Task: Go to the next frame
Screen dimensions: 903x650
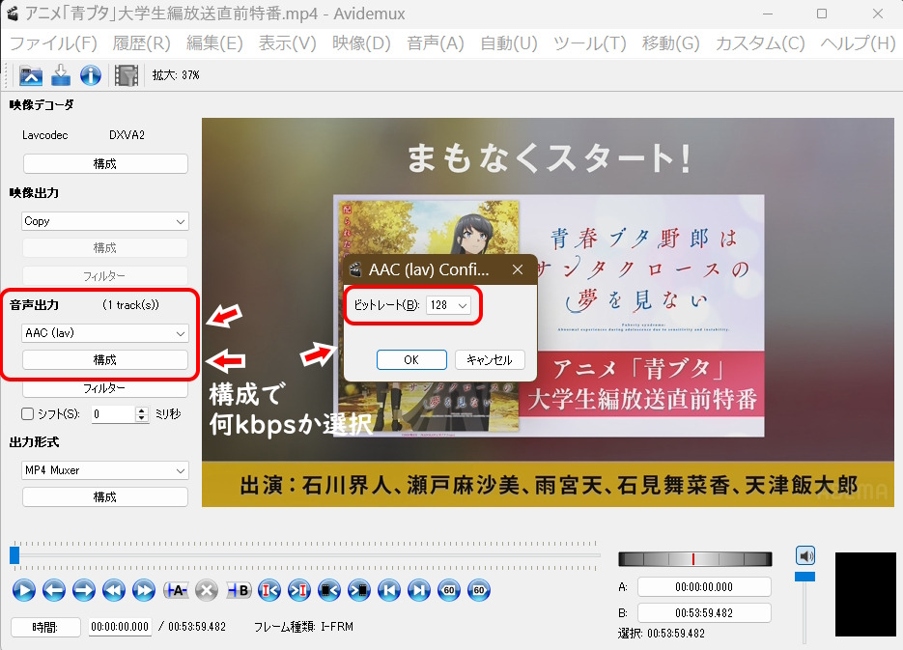Action: click(x=83, y=590)
